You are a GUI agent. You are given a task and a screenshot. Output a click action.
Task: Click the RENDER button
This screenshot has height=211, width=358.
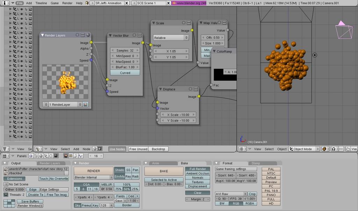coord(94,171)
